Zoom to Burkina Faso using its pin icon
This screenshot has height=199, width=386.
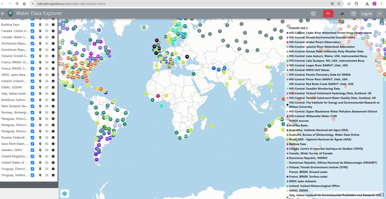click(40, 24)
